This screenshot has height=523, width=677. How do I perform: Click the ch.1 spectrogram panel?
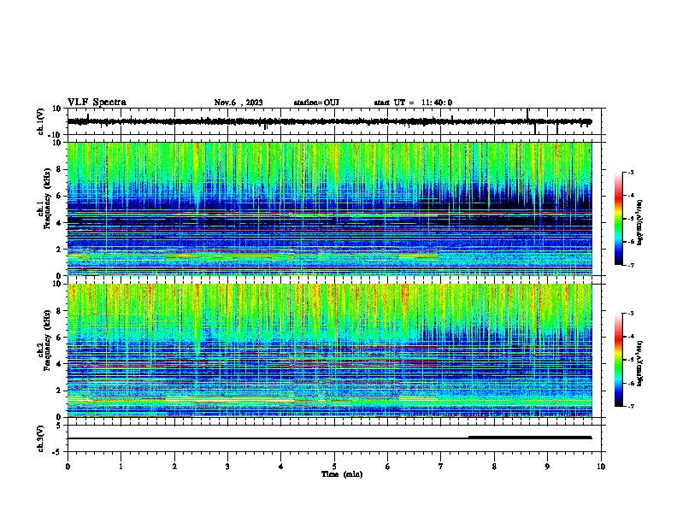point(330,209)
